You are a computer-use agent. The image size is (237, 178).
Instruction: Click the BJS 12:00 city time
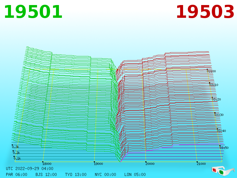(x=46, y=174)
